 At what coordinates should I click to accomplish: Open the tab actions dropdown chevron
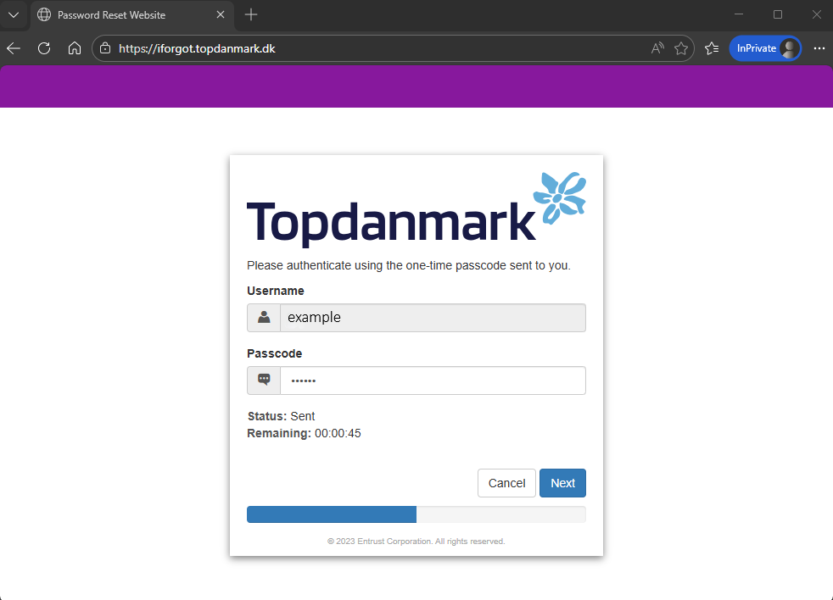pos(14,15)
